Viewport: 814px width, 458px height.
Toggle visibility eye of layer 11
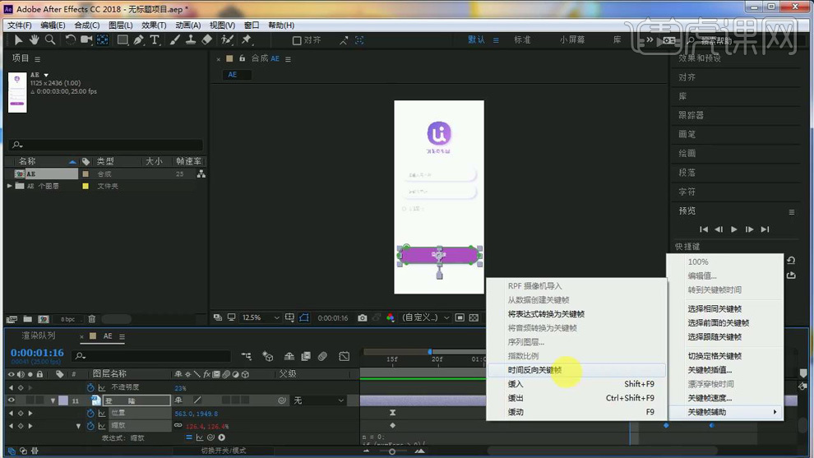[12, 400]
